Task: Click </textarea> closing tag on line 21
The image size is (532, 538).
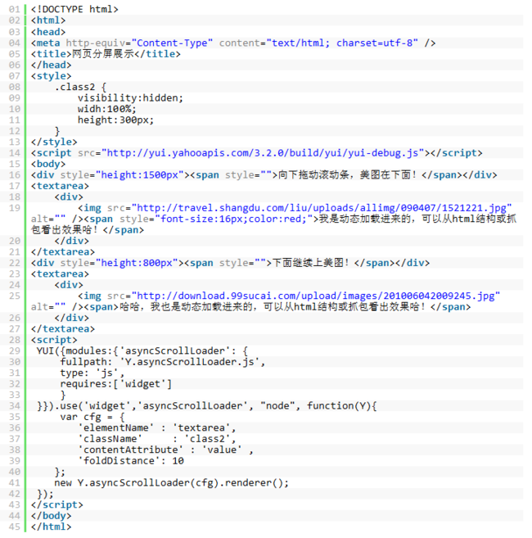Action: click(63, 252)
